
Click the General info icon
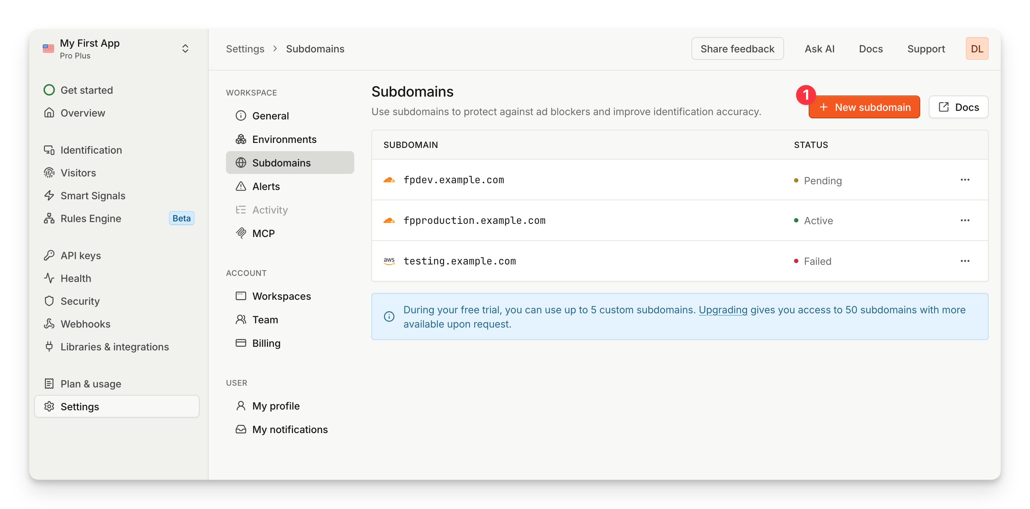point(241,115)
